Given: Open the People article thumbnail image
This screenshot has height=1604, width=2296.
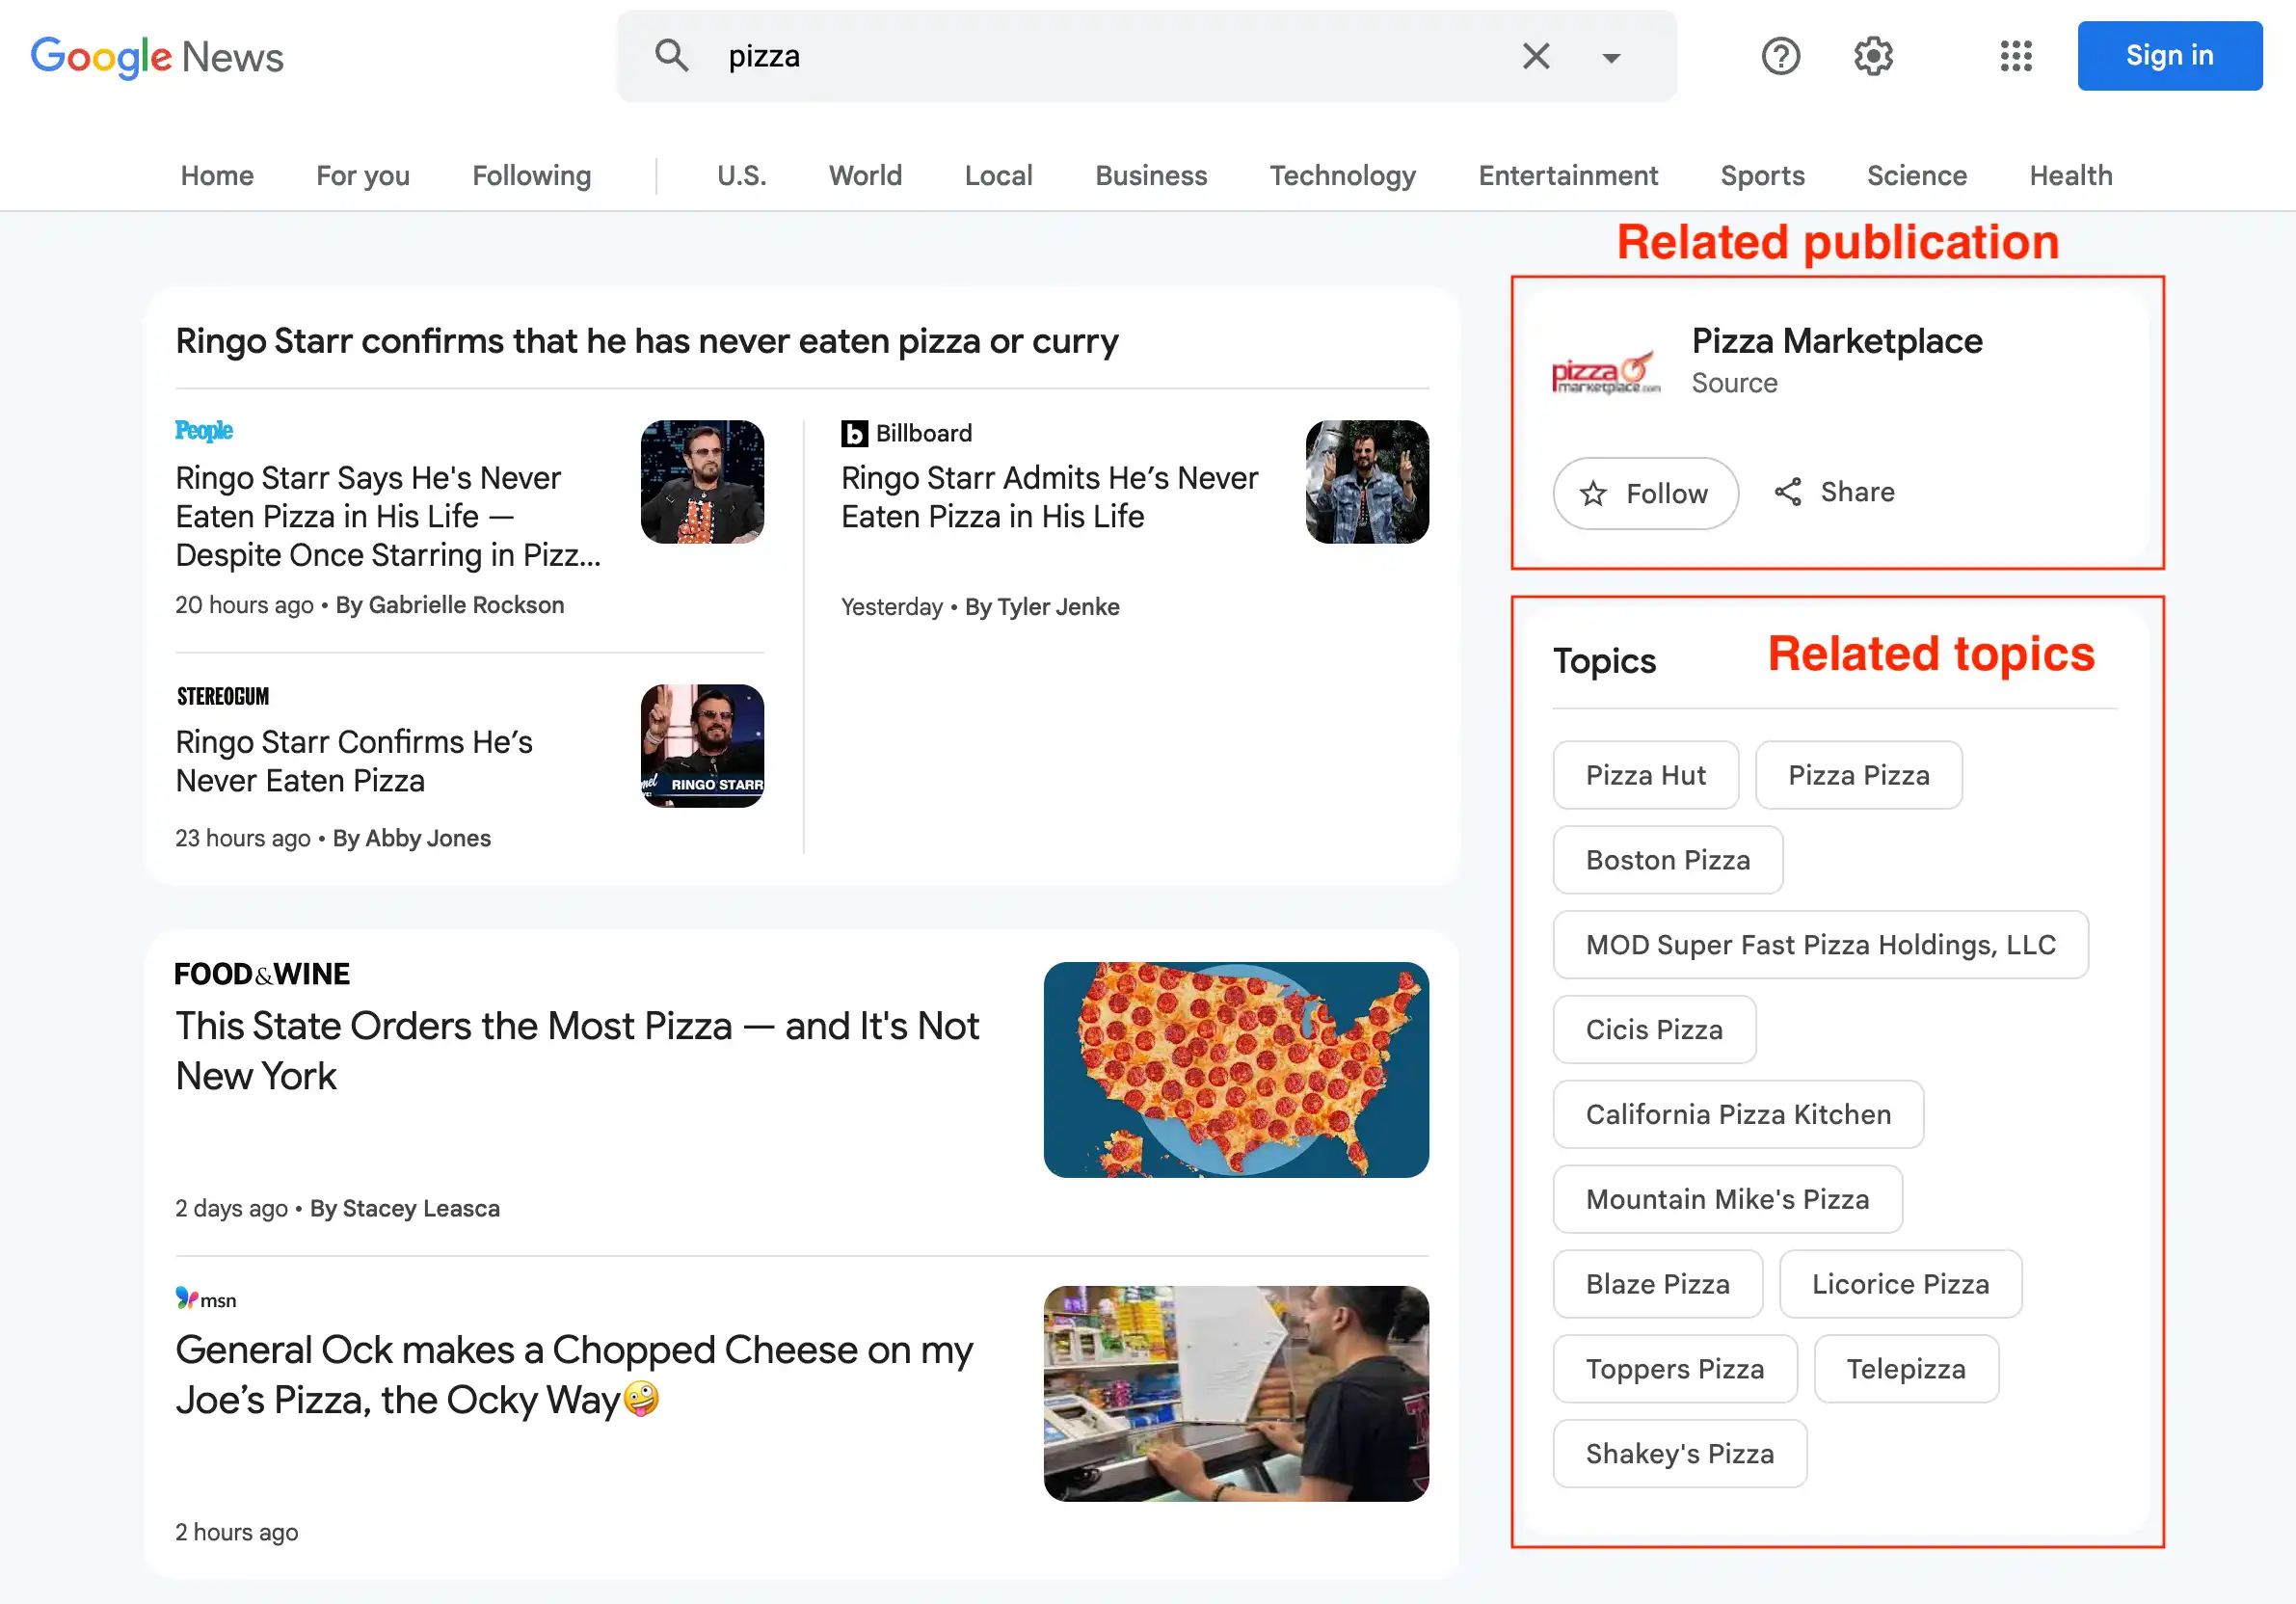Looking at the screenshot, I should [702, 482].
